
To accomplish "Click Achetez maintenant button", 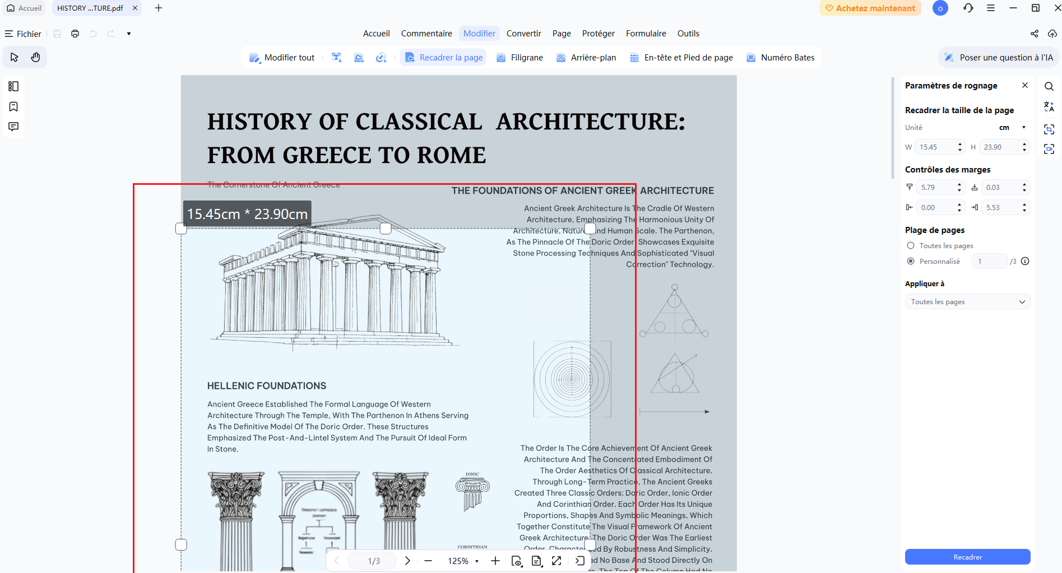I will [x=870, y=8].
